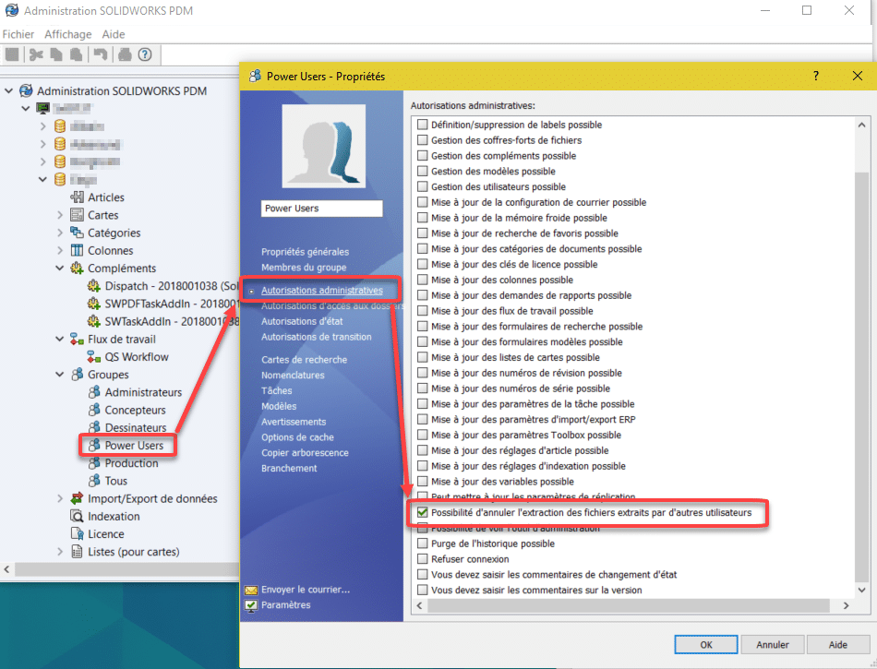Screen dimensions: 877x669
Task: Enable Mise à jour des variables possible
Action: [x=422, y=482]
